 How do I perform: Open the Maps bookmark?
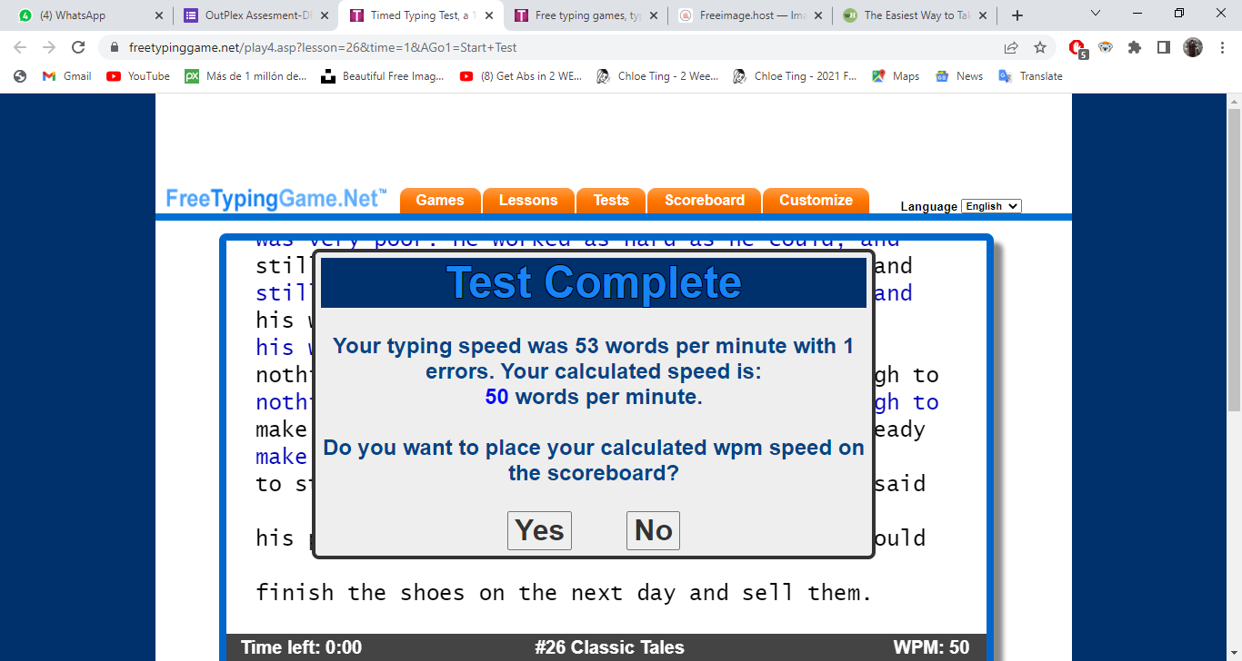[896, 76]
